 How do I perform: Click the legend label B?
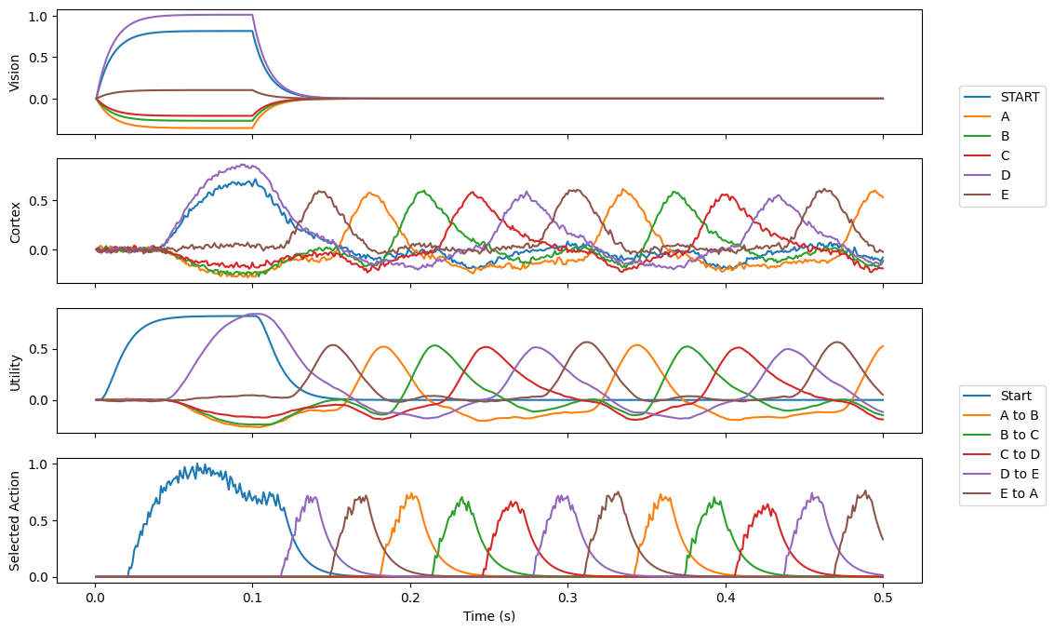[1005, 136]
